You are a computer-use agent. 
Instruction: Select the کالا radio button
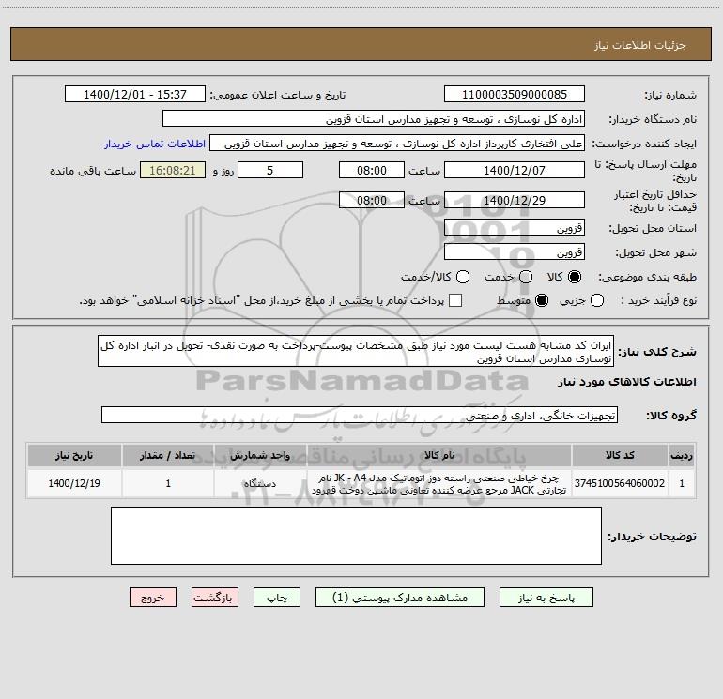point(575,277)
